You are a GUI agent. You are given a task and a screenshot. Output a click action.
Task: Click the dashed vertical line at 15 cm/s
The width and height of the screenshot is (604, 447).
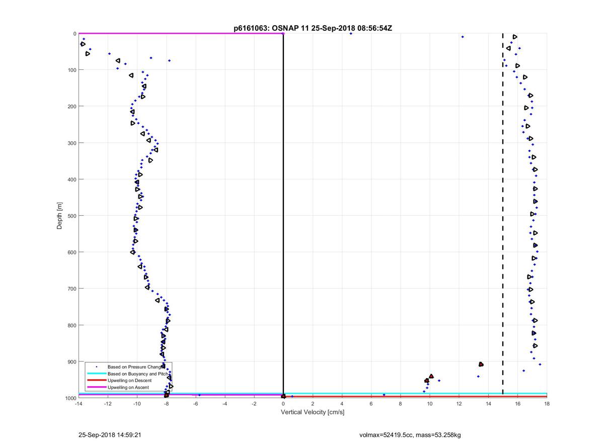tap(503, 214)
